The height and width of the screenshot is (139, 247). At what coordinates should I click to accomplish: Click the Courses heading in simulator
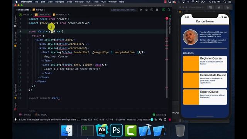pyautogui.click(x=188, y=53)
